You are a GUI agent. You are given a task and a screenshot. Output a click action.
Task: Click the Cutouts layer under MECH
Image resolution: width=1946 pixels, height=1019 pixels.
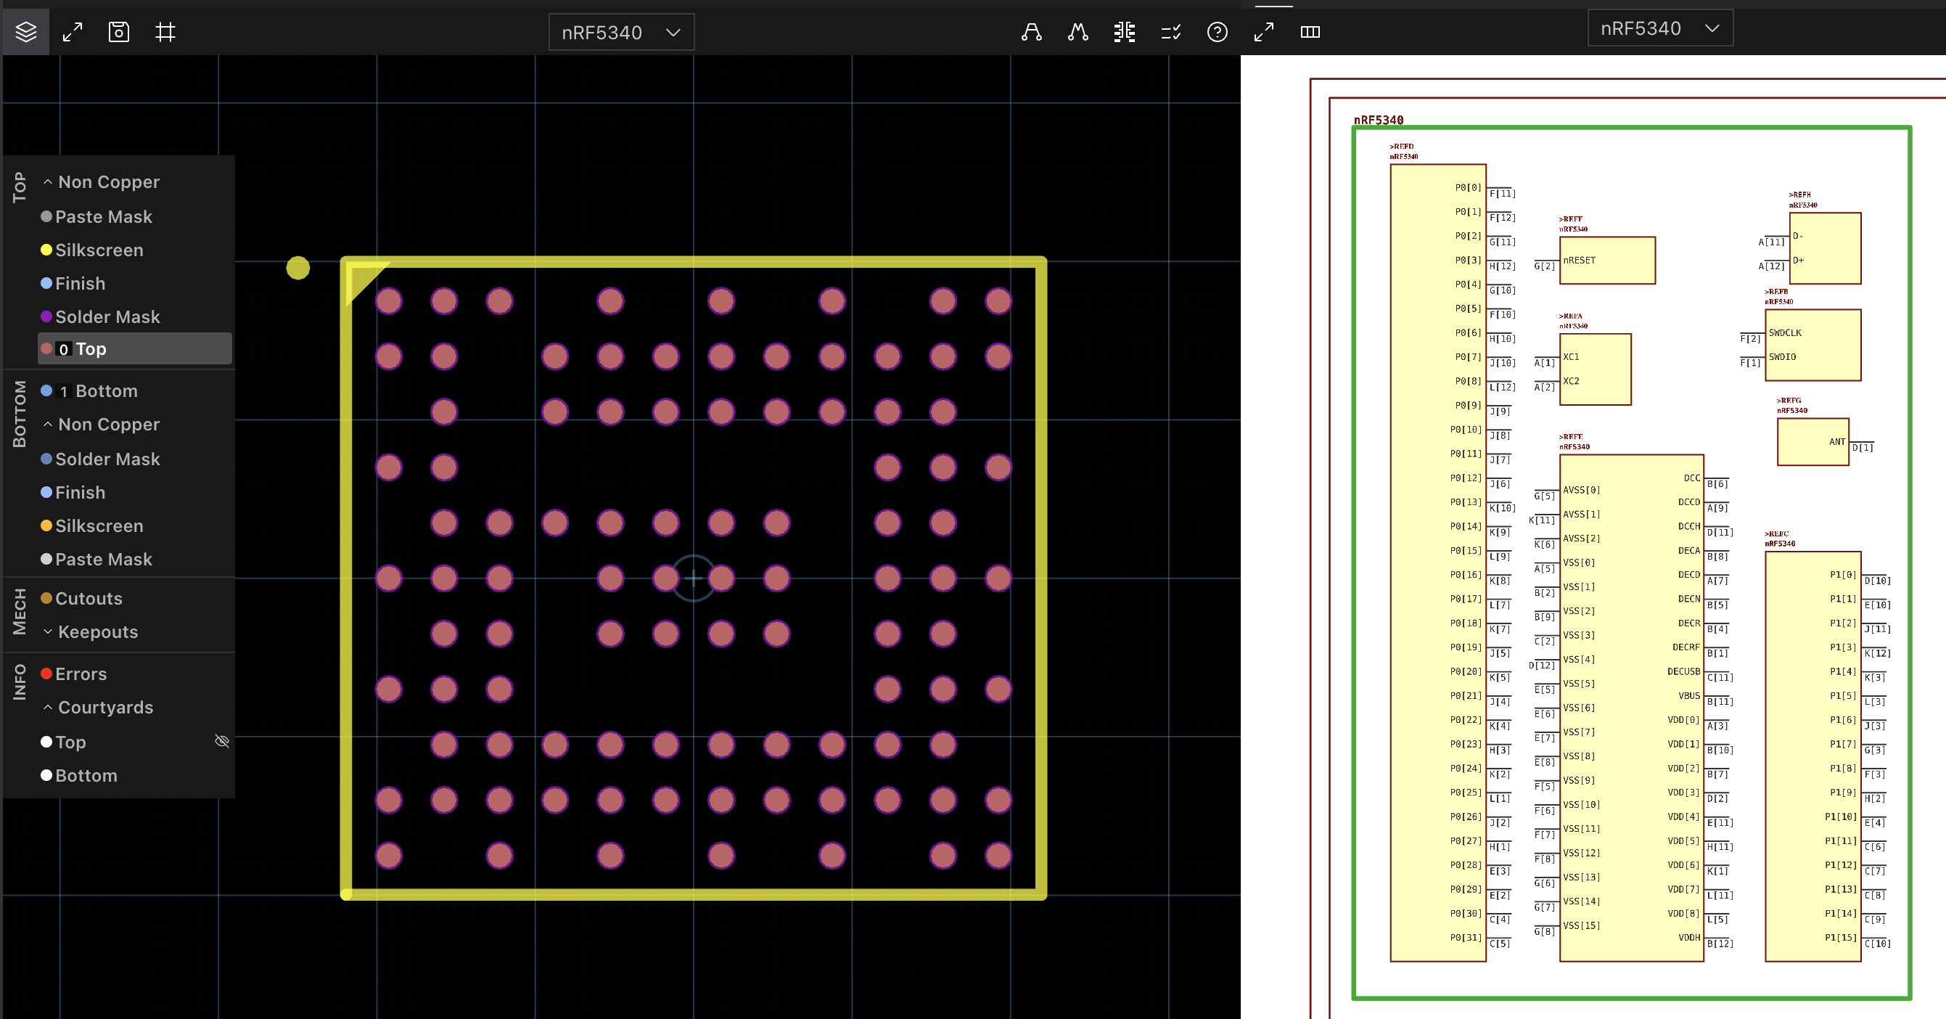coord(89,598)
